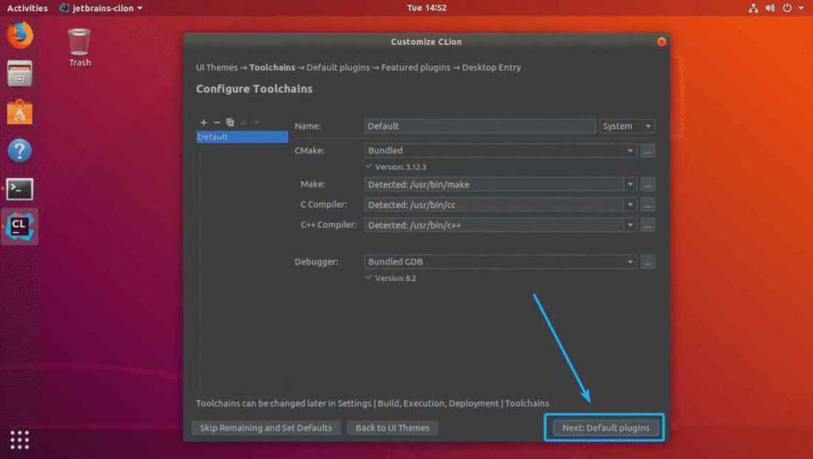Open the System environment dropdown
The height and width of the screenshot is (459, 813).
click(627, 126)
